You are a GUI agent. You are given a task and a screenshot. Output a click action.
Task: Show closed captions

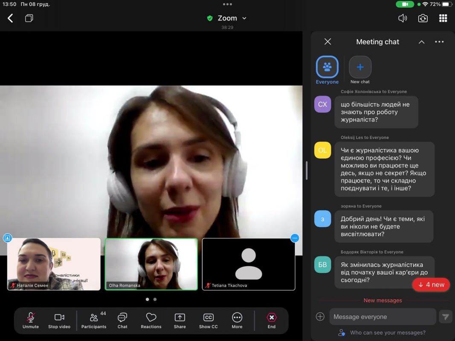point(208,321)
